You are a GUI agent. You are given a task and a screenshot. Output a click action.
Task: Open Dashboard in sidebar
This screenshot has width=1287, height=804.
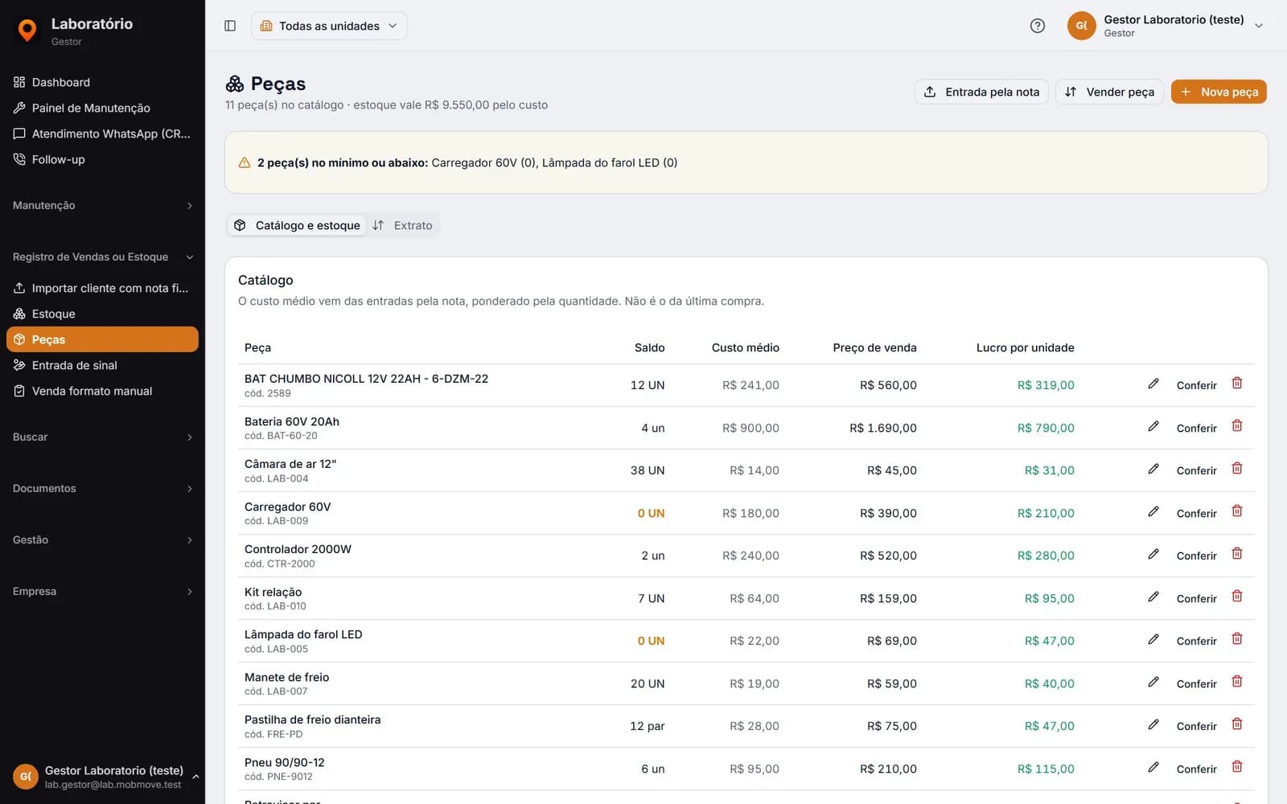pyautogui.click(x=102, y=82)
